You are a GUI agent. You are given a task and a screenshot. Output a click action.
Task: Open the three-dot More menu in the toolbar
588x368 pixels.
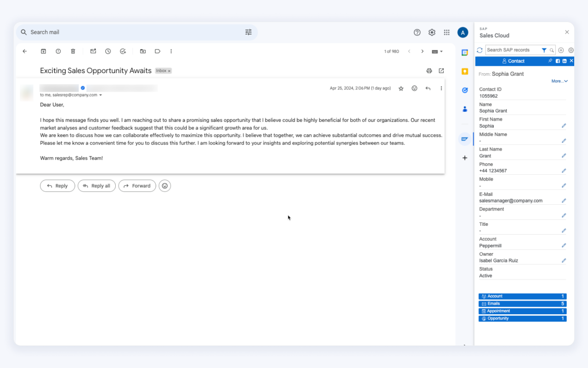coord(171,51)
